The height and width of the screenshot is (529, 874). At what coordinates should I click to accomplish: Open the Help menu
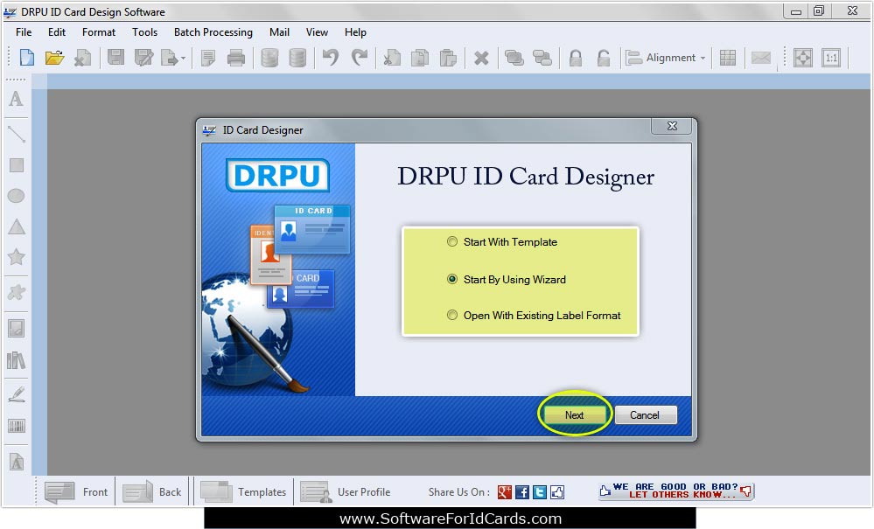[355, 32]
